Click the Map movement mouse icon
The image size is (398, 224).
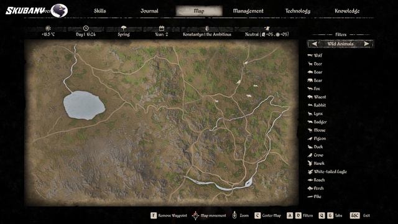pyautogui.click(x=195, y=215)
